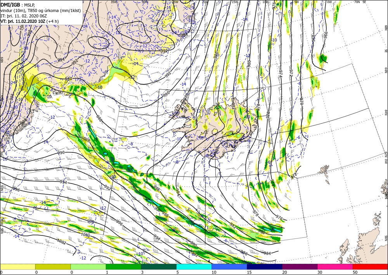This screenshot has width=388, height=275.
Task: Click the light green legend swatch
Action: (88, 266)
